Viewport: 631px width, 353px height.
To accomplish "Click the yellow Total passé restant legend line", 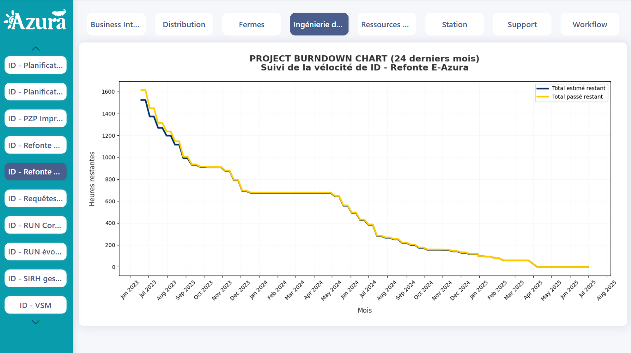I will tap(542, 97).
